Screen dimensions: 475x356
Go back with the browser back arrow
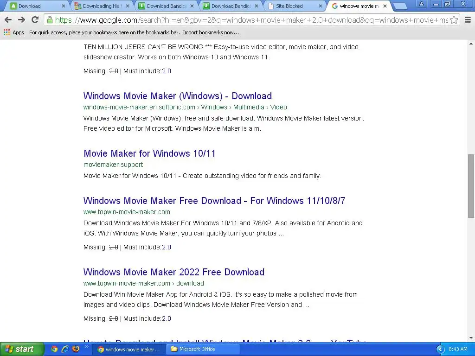pos(8,20)
